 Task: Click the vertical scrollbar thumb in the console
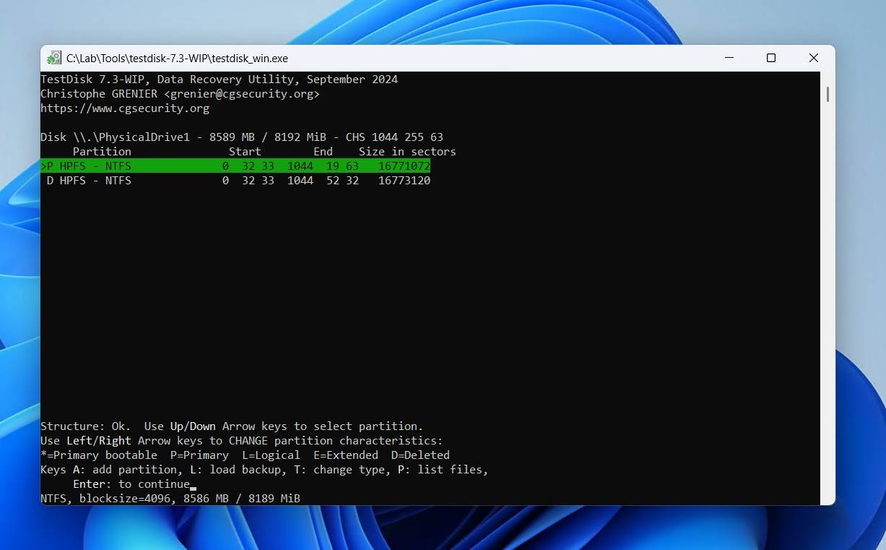[x=827, y=94]
